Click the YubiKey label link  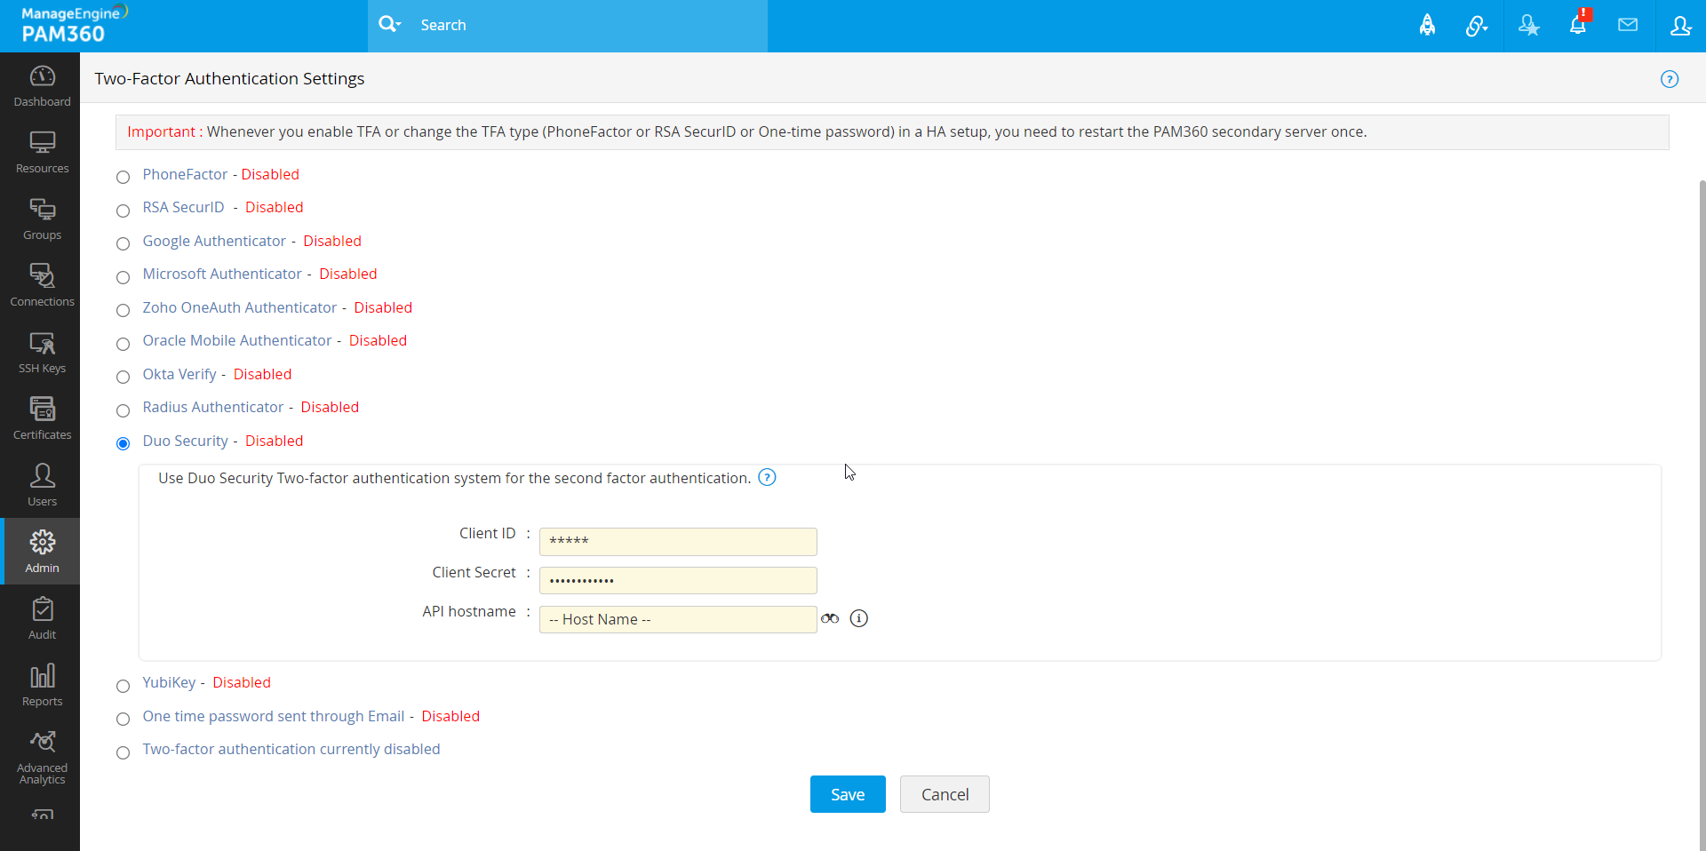tap(169, 682)
